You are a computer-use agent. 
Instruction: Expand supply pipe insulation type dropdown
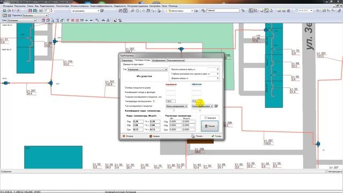coord(176,106)
